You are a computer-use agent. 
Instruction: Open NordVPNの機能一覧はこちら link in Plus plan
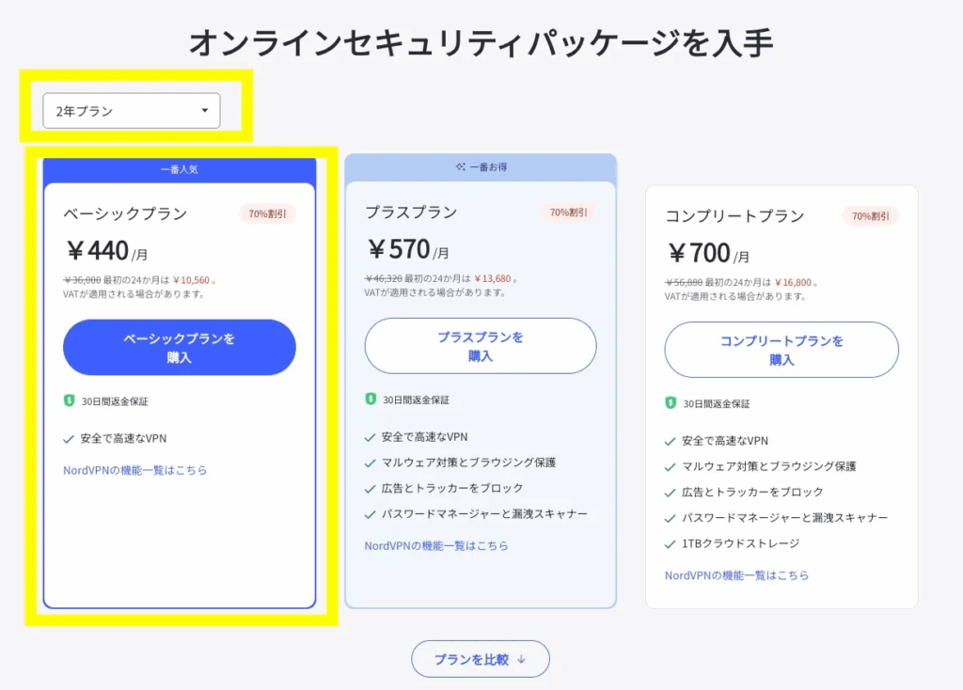[436, 546]
